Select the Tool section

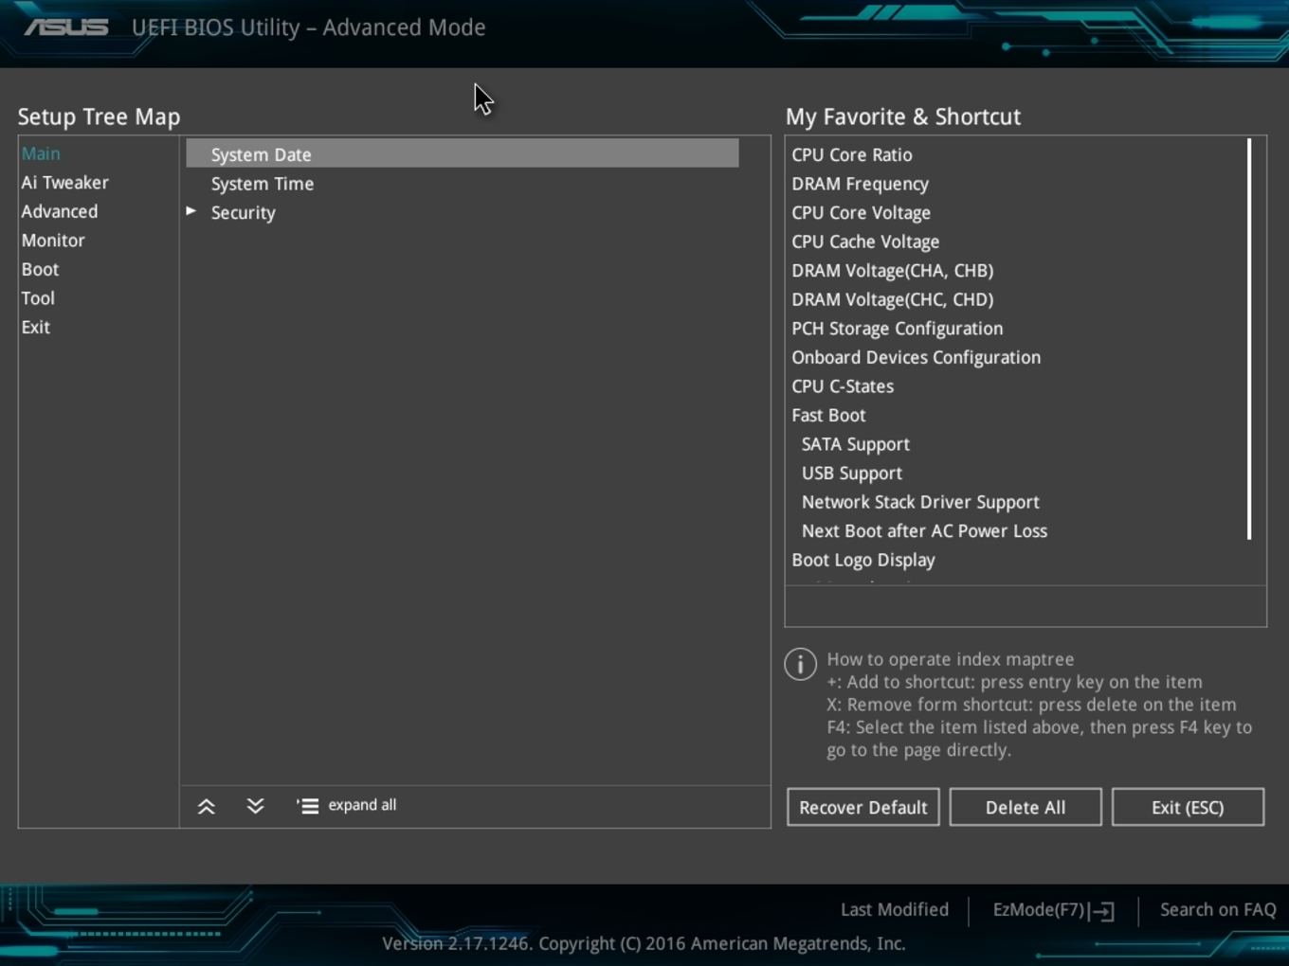pyautogui.click(x=38, y=298)
